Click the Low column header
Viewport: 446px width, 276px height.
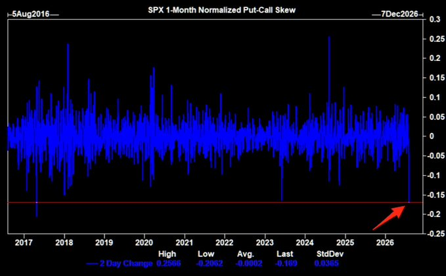tap(206, 254)
